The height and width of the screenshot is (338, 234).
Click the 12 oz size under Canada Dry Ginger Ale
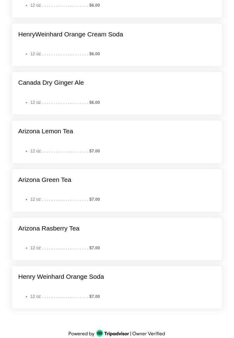coord(36,102)
